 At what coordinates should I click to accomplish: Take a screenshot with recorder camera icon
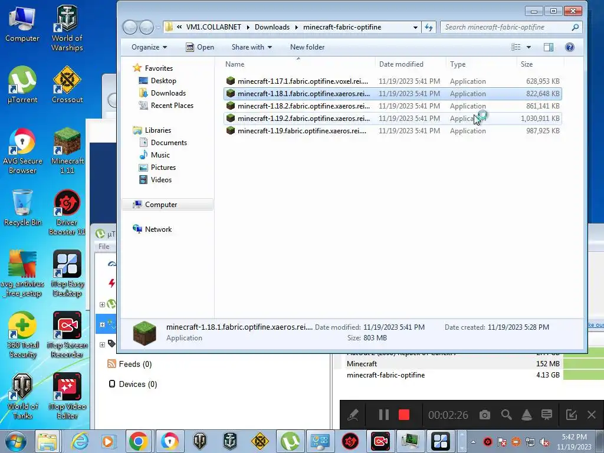point(485,415)
